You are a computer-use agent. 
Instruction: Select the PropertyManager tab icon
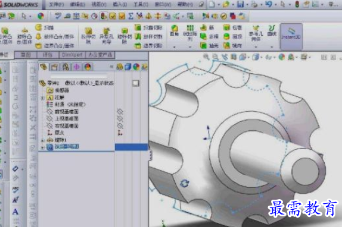click(55, 67)
